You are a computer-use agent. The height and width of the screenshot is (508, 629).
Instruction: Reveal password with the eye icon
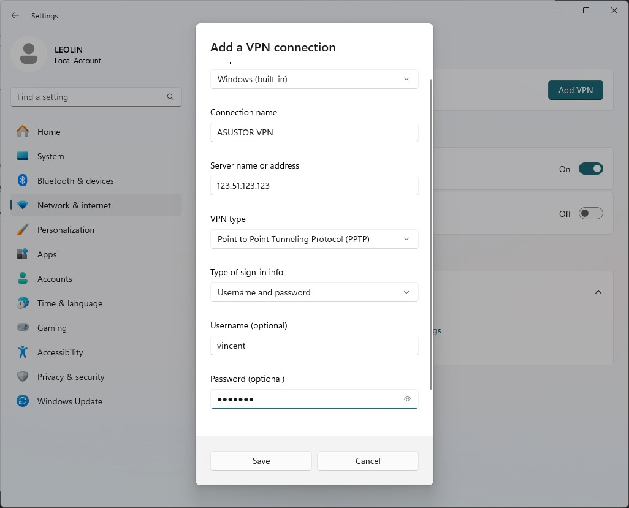[x=408, y=399]
